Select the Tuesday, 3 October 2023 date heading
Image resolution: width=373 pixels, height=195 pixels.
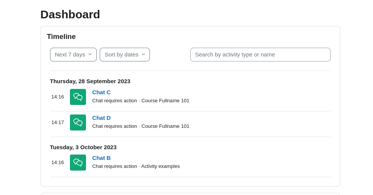tap(83, 147)
